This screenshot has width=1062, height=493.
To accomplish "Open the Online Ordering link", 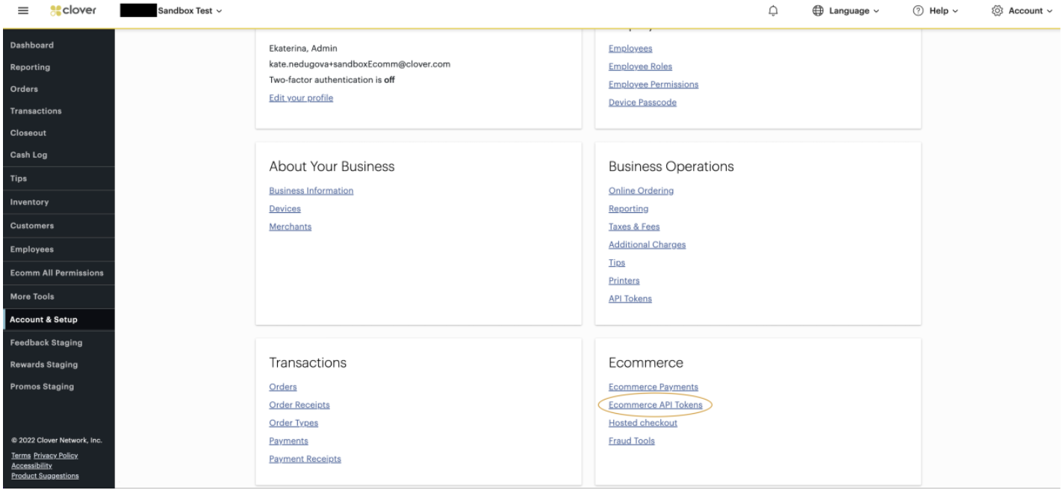I will point(641,190).
